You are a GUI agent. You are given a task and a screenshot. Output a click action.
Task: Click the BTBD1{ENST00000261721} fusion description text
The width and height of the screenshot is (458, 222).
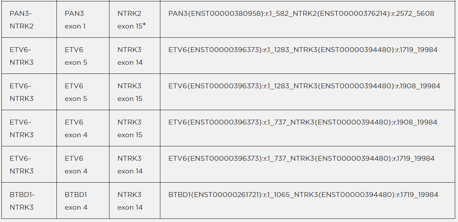click(x=303, y=195)
